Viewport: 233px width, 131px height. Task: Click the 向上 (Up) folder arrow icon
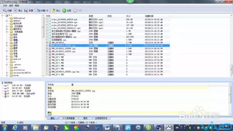pyautogui.click(x=54, y=11)
